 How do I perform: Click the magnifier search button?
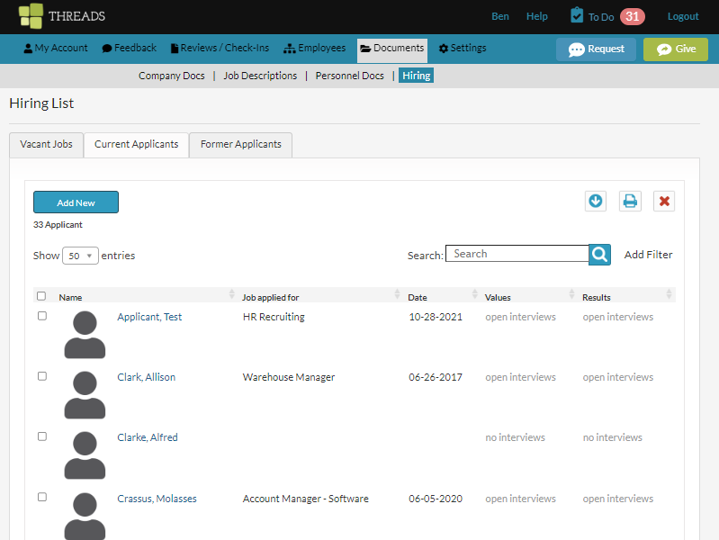pyautogui.click(x=600, y=254)
